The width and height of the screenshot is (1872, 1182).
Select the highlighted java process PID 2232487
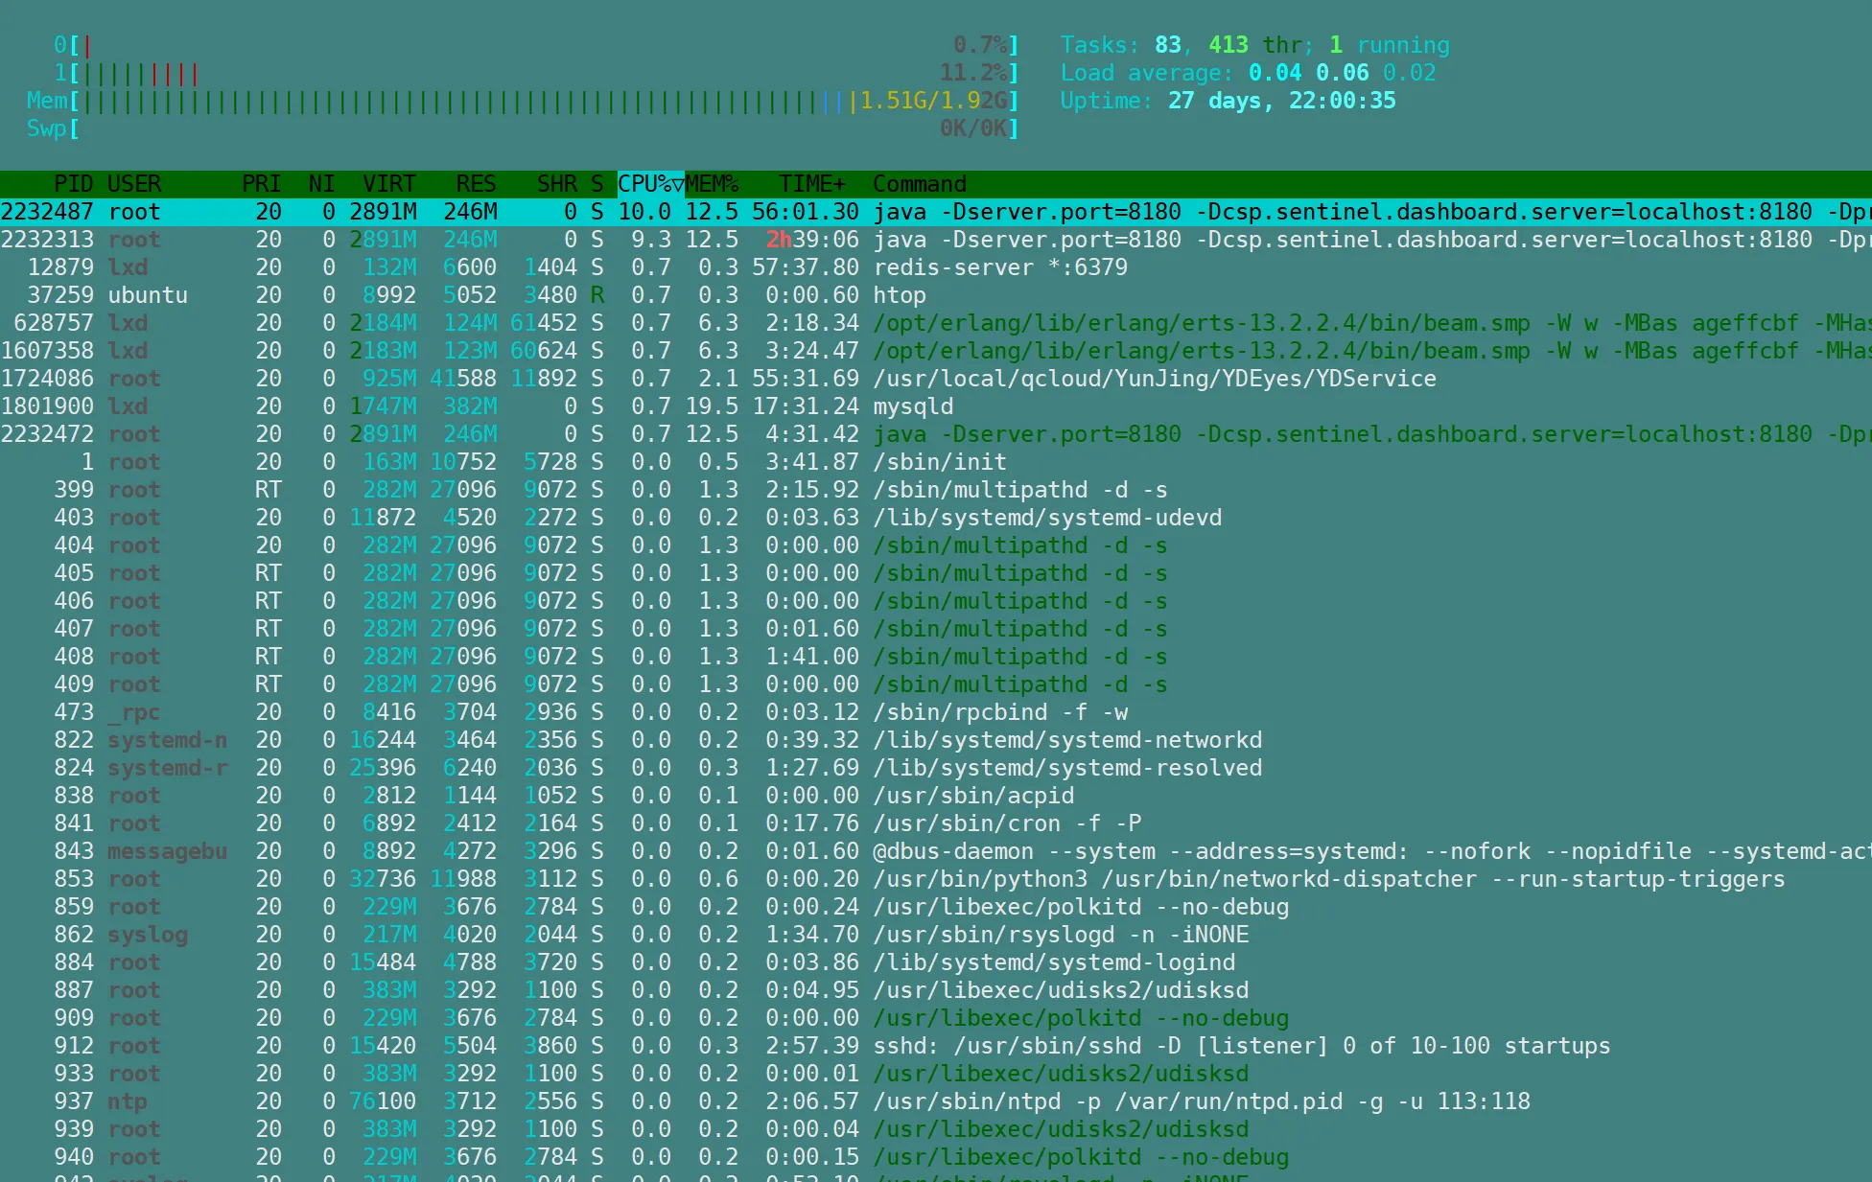pyautogui.click(x=46, y=212)
